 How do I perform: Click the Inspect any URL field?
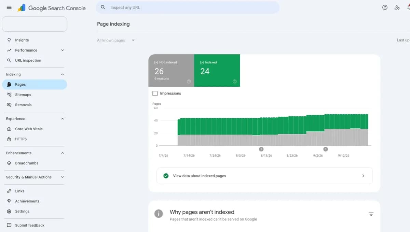click(187, 7)
